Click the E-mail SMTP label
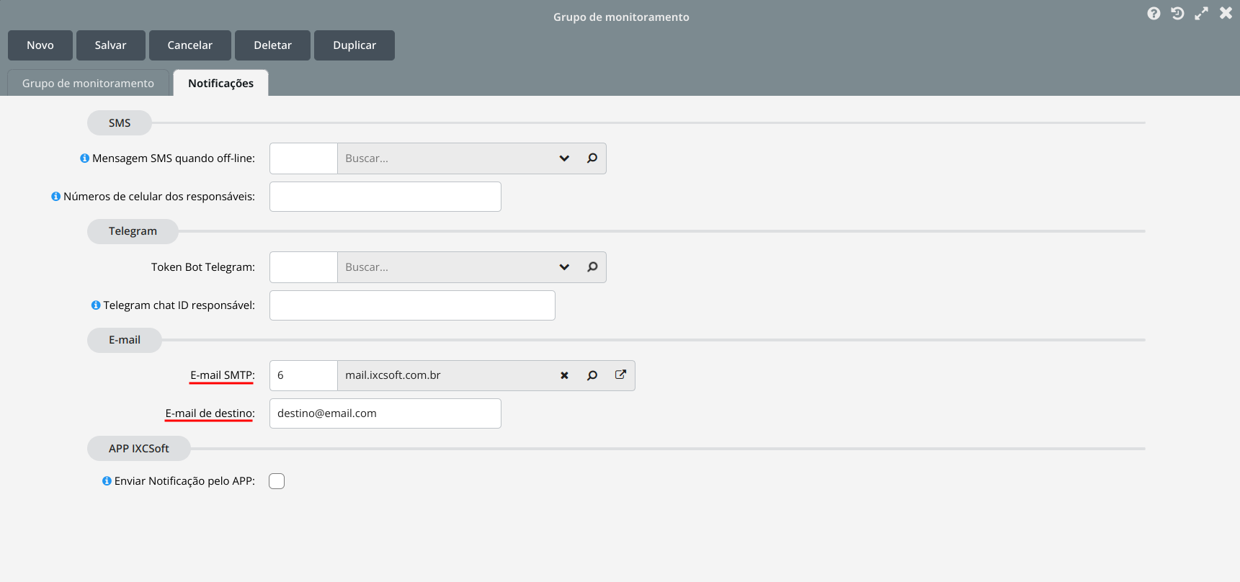This screenshot has width=1240, height=582. [222, 375]
